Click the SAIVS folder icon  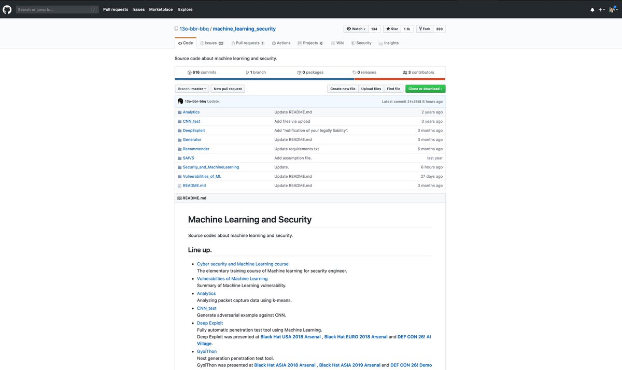tap(179, 158)
